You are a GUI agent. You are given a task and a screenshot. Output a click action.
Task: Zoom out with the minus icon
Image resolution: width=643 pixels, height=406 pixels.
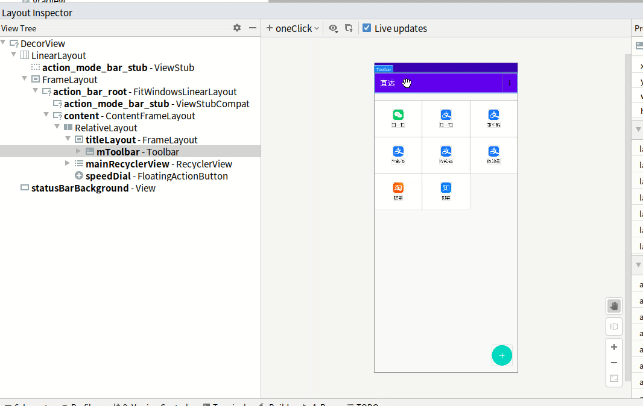(614, 363)
